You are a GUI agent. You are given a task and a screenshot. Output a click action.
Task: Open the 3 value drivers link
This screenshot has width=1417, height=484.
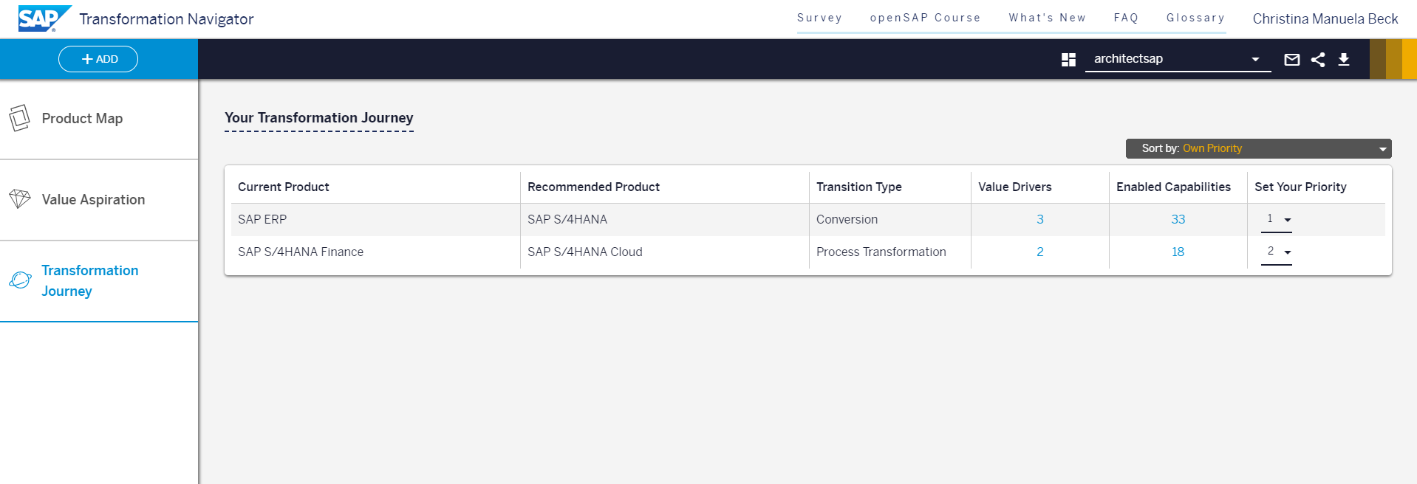click(1039, 220)
